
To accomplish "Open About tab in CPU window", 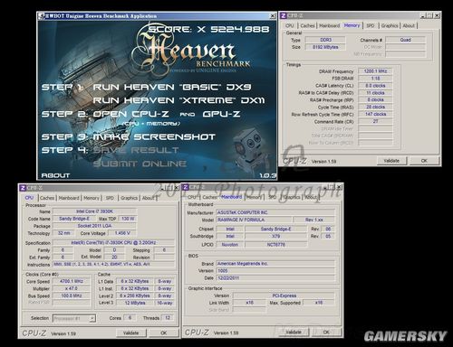I will 148,198.
